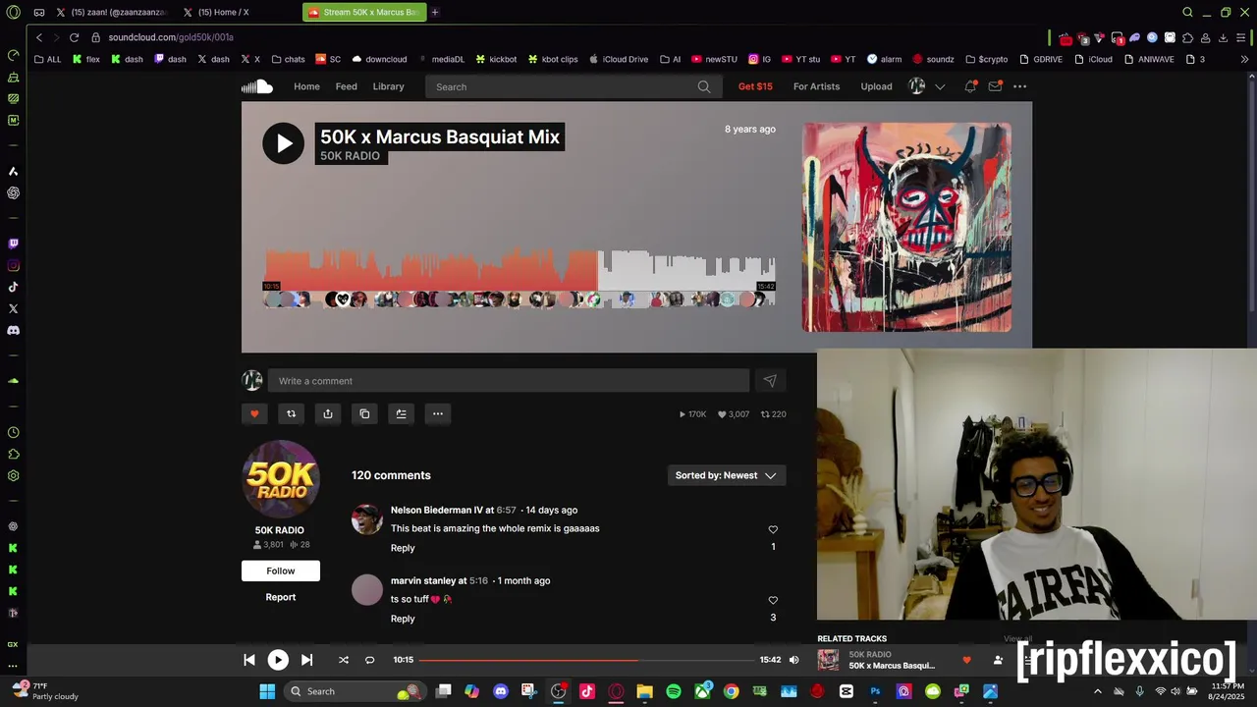The image size is (1257, 707).
Task: Reply to marvin stanley's comment
Action: click(403, 619)
